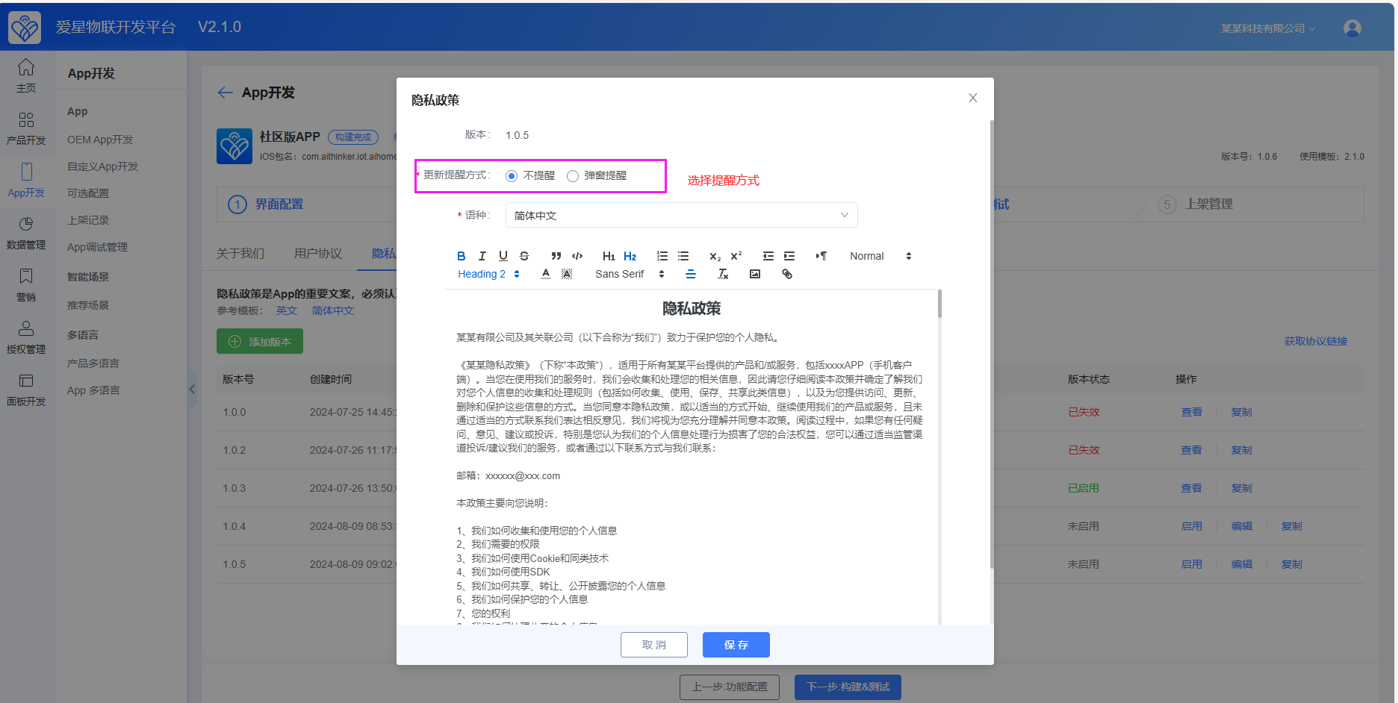Click in the privacy policy editor text
The width and height of the screenshot is (1398, 703).
pos(691,457)
